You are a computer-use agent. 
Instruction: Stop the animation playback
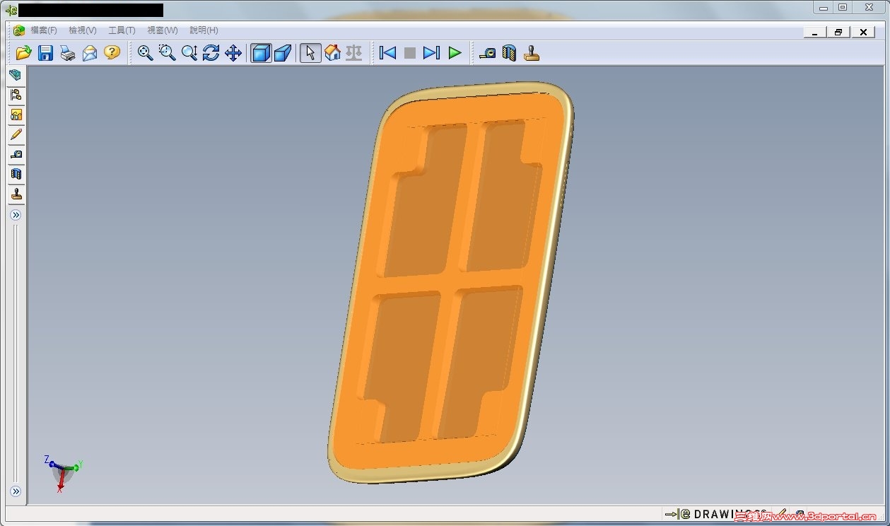point(409,53)
